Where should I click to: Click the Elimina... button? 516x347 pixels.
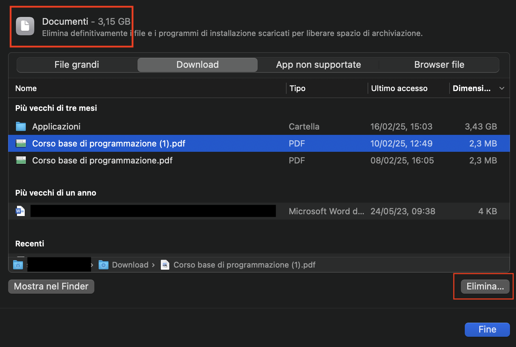pos(485,286)
